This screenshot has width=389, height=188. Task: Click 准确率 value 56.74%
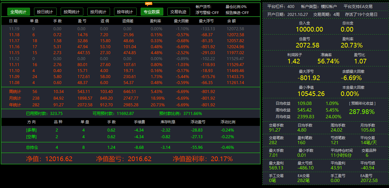pyautogui.click(x=328, y=61)
